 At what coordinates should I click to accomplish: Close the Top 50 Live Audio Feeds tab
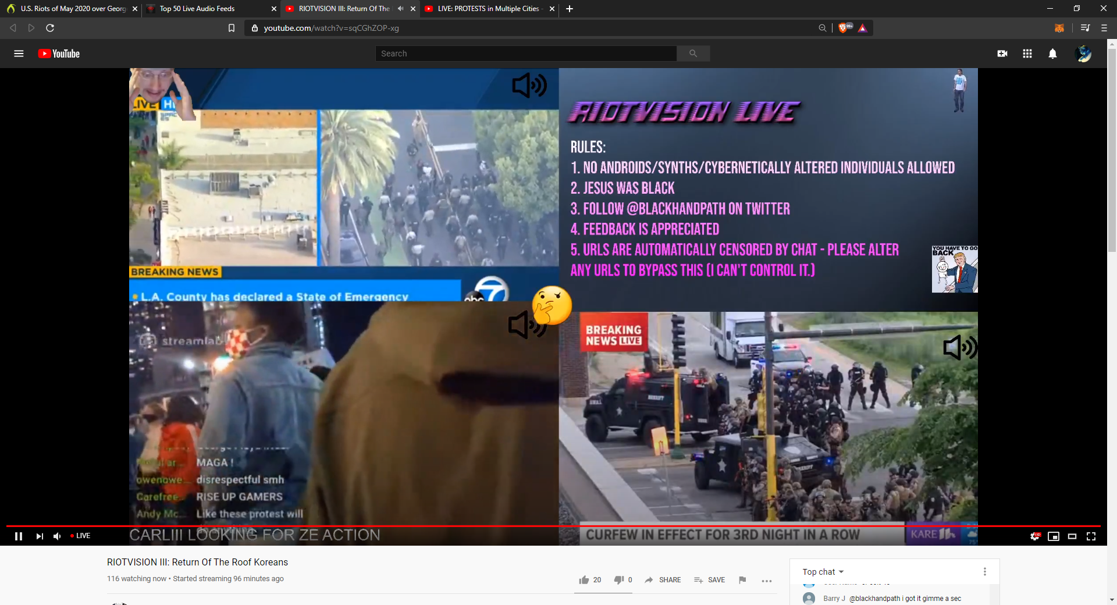(x=274, y=9)
